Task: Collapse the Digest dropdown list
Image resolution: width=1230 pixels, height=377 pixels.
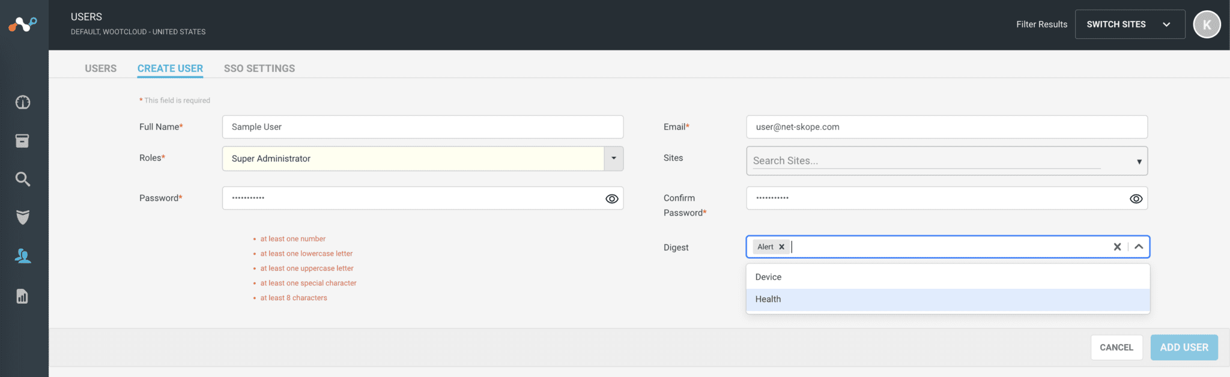Action: pyautogui.click(x=1139, y=247)
